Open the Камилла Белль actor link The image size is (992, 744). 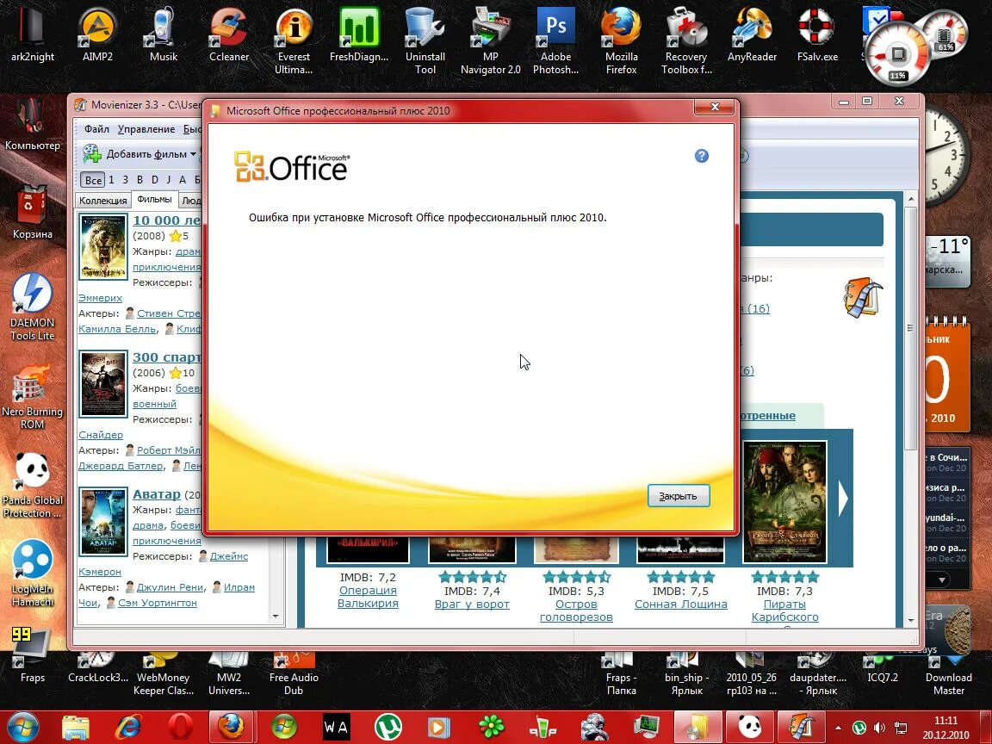(117, 329)
